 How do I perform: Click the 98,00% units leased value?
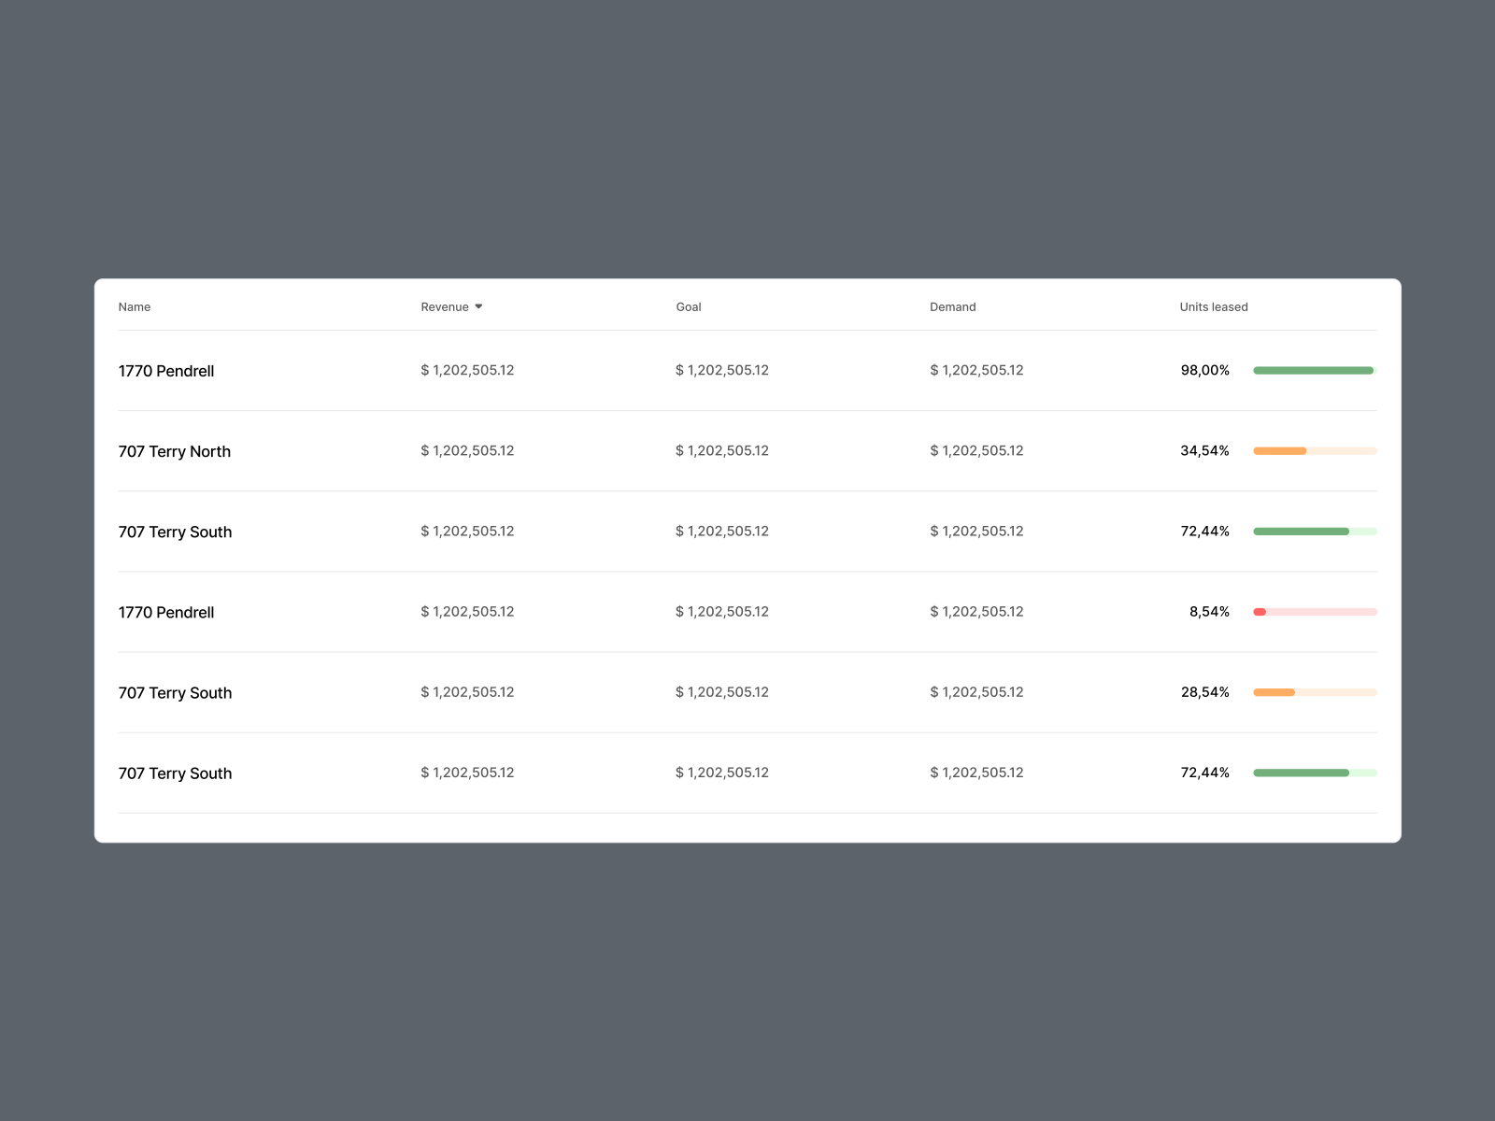tap(1205, 370)
